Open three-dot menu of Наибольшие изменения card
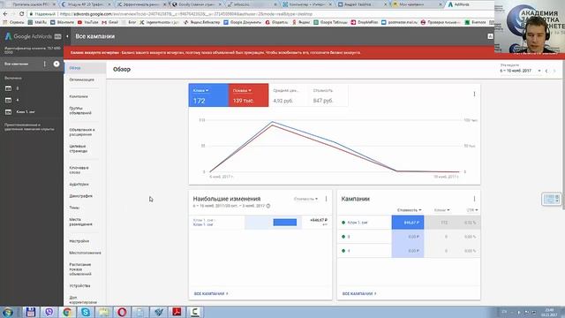This screenshot has height=318, width=565. [x=326, y=199]
